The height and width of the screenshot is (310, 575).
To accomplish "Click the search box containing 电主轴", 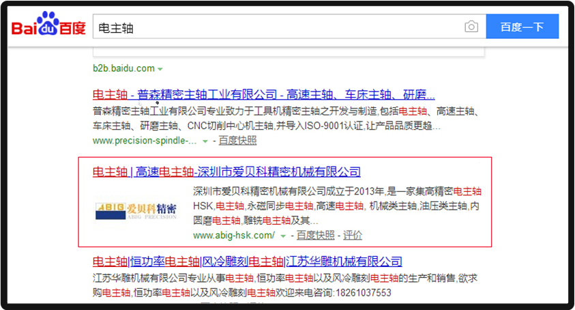I will tap(273, 27).
